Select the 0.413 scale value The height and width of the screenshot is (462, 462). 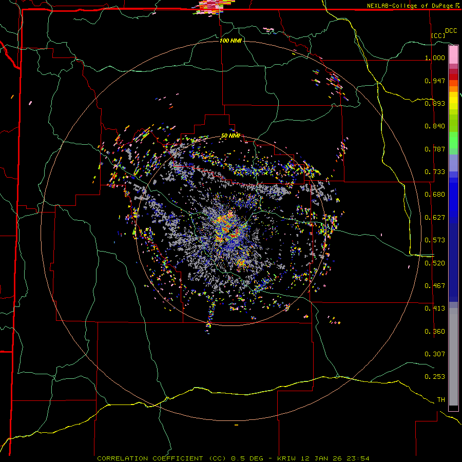[x=435, y=309]
